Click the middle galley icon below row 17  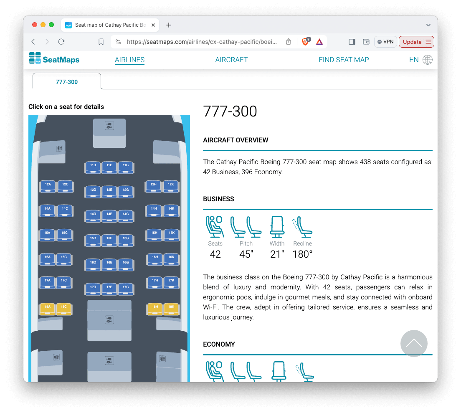pyautogui.click(x=109, y=319)
